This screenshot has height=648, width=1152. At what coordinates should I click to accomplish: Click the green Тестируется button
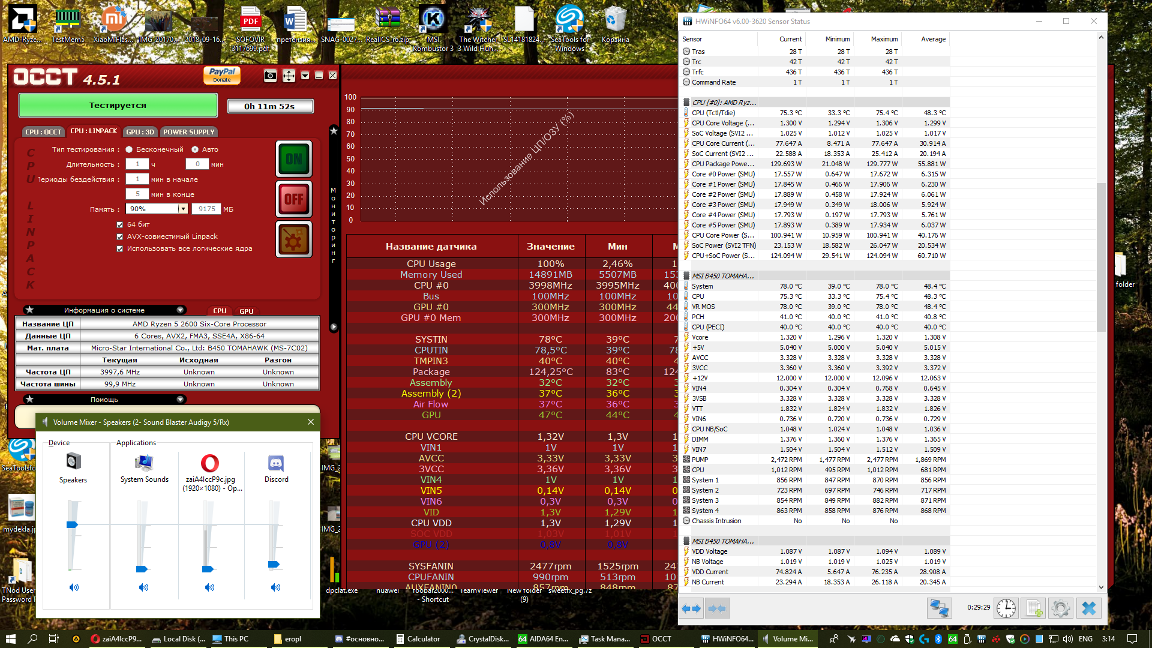point(118,106)
